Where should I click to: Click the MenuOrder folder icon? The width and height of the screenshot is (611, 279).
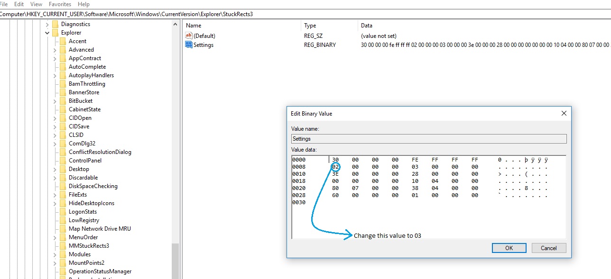click(63, 237)
